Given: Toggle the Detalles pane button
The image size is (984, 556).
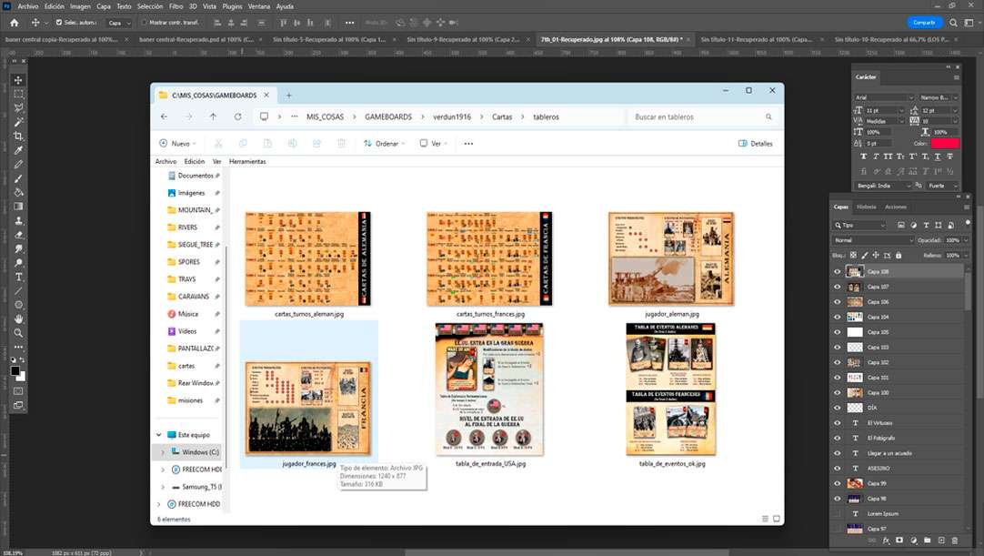Looking at the screenshot, I should point(756,144).
